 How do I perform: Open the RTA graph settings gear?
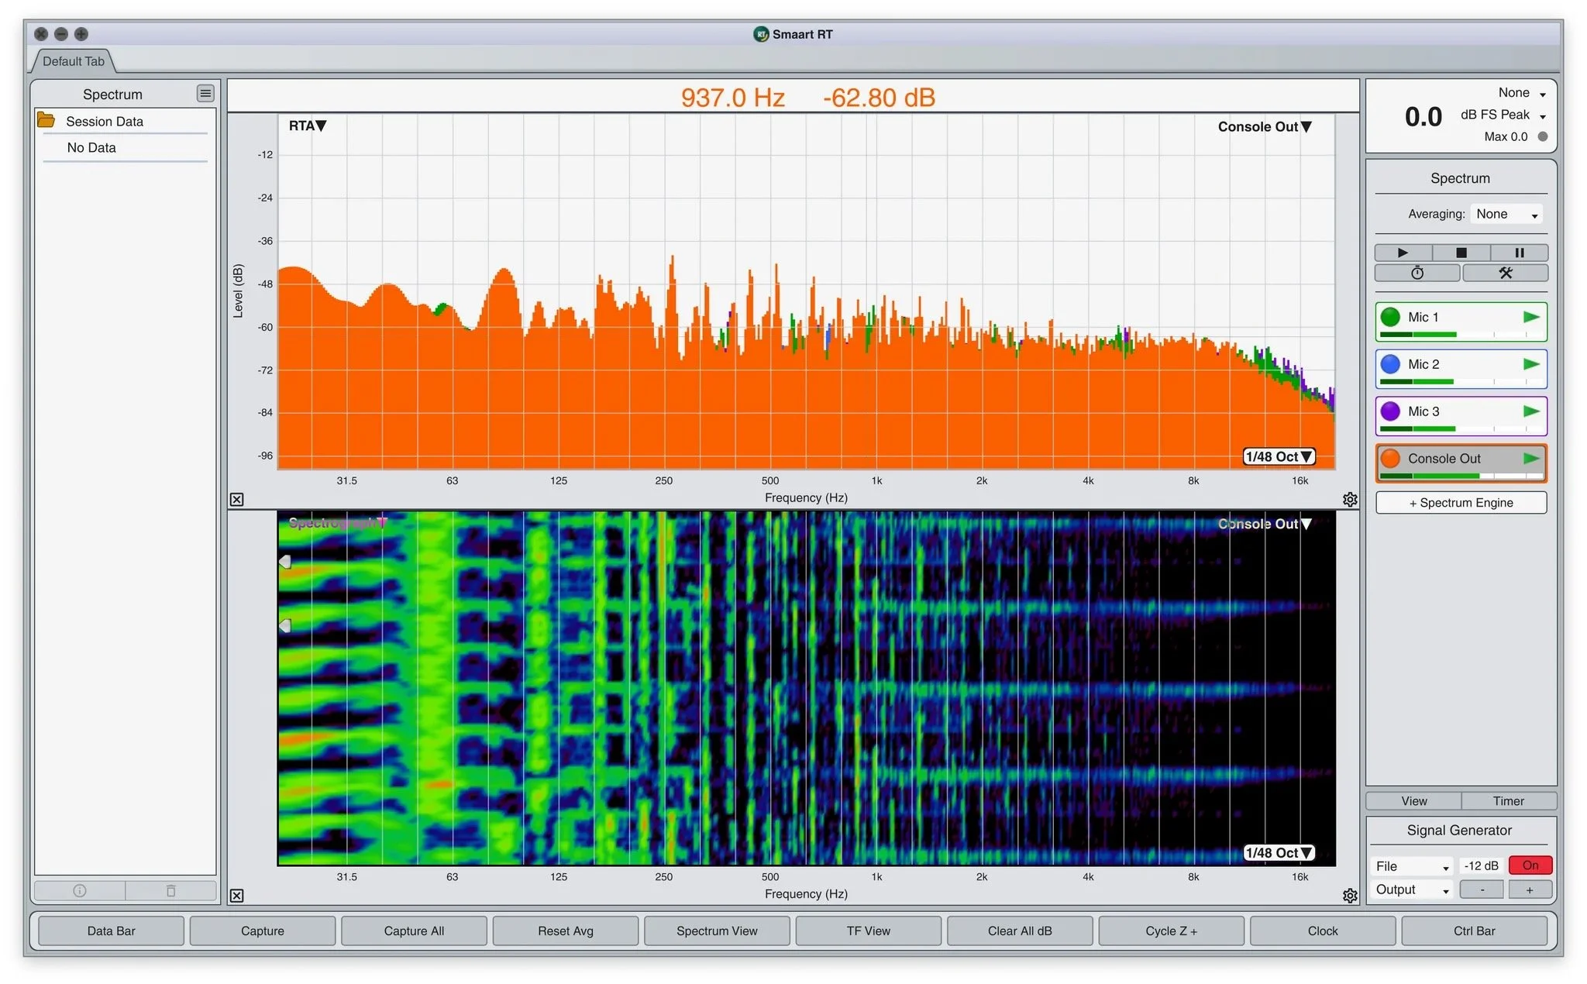coord(1350,500)
